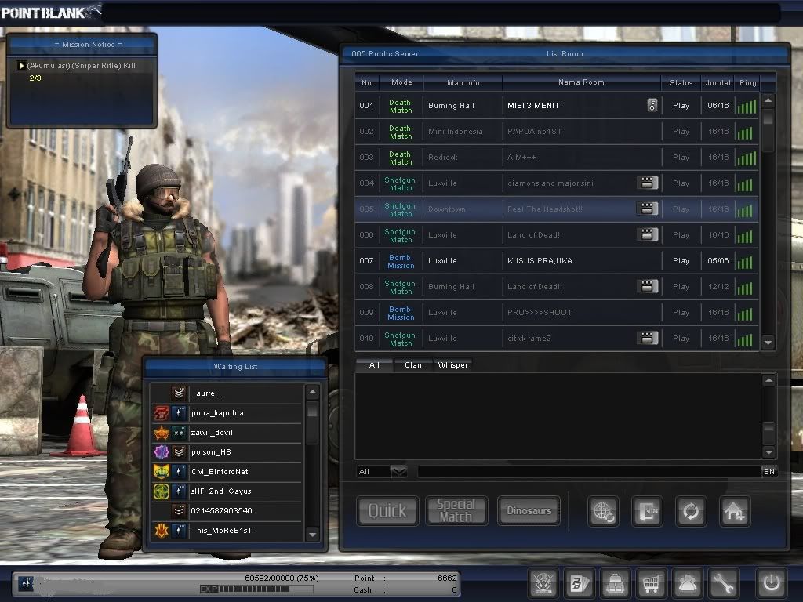The image size is (803, 602).
Task: Click the key lock icon on MISI 3 MENIT
Action: point(652,105)
